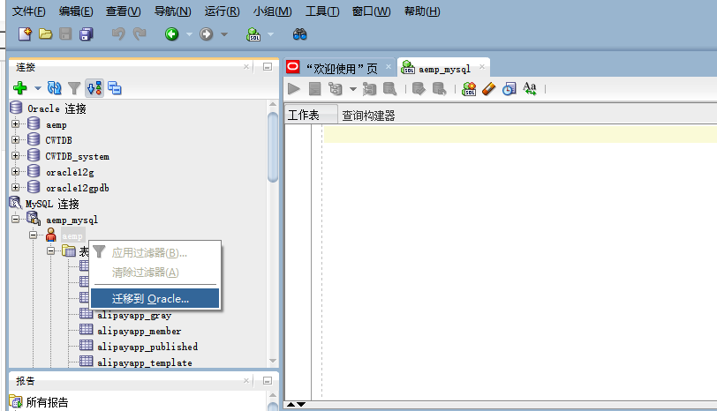The image size is (717, 411).
Task: Open the 所有报告 reports node
Action: 47,402
